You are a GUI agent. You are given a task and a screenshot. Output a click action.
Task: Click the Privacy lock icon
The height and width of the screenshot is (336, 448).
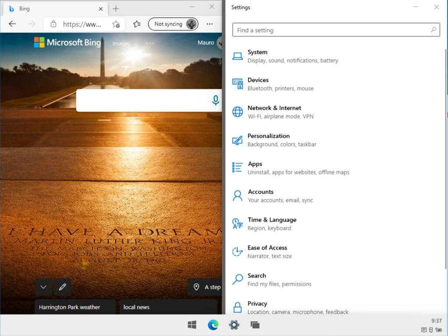click(237, 307)
